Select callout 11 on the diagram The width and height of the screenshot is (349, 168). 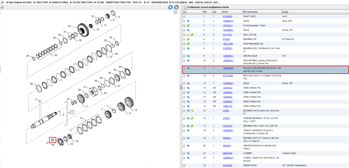coord(53,140)
